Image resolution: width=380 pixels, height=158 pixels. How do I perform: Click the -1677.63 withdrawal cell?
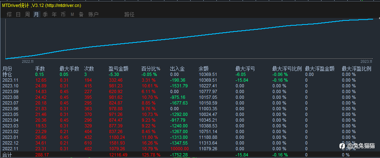click(x=179, y=103)
